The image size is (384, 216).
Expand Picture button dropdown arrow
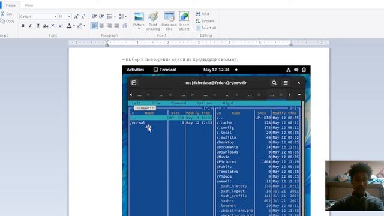[139, 29]
